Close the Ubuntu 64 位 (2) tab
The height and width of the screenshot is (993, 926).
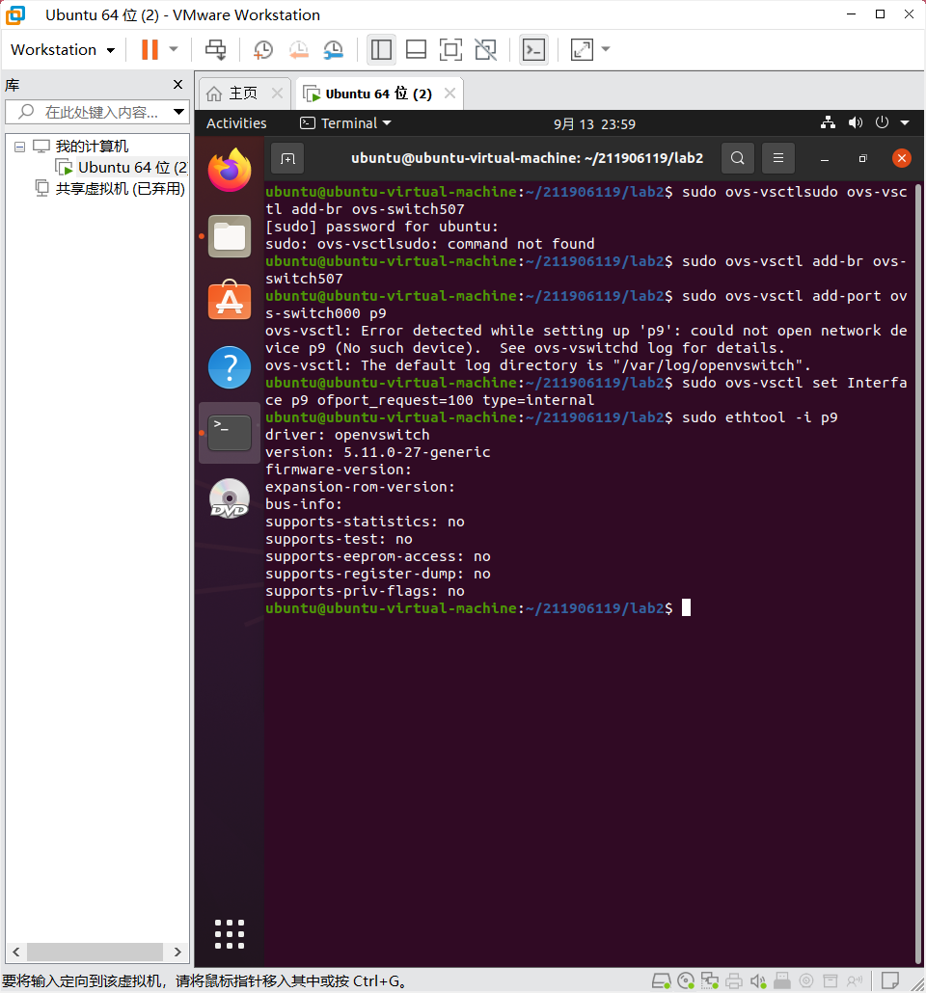pyautogui.click(x=450, y=94)
